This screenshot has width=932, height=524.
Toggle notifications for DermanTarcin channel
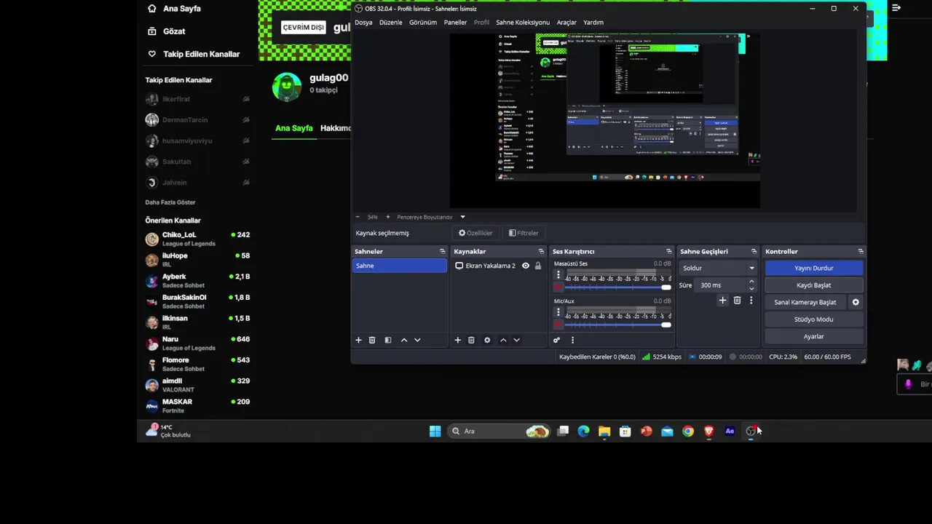[x=246, y=120]
